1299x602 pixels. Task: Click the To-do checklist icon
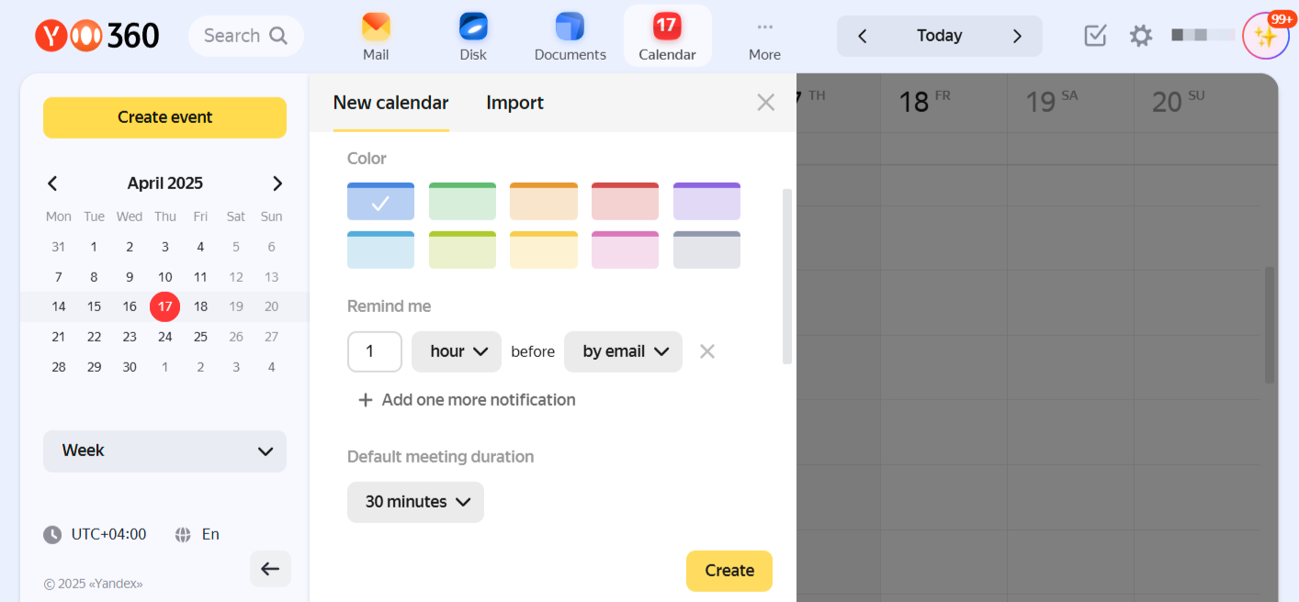1095,36
